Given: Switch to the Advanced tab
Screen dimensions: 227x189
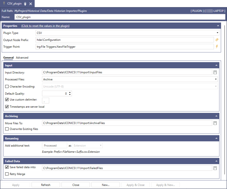Looking at the screenshot, I should click(22, 58).
